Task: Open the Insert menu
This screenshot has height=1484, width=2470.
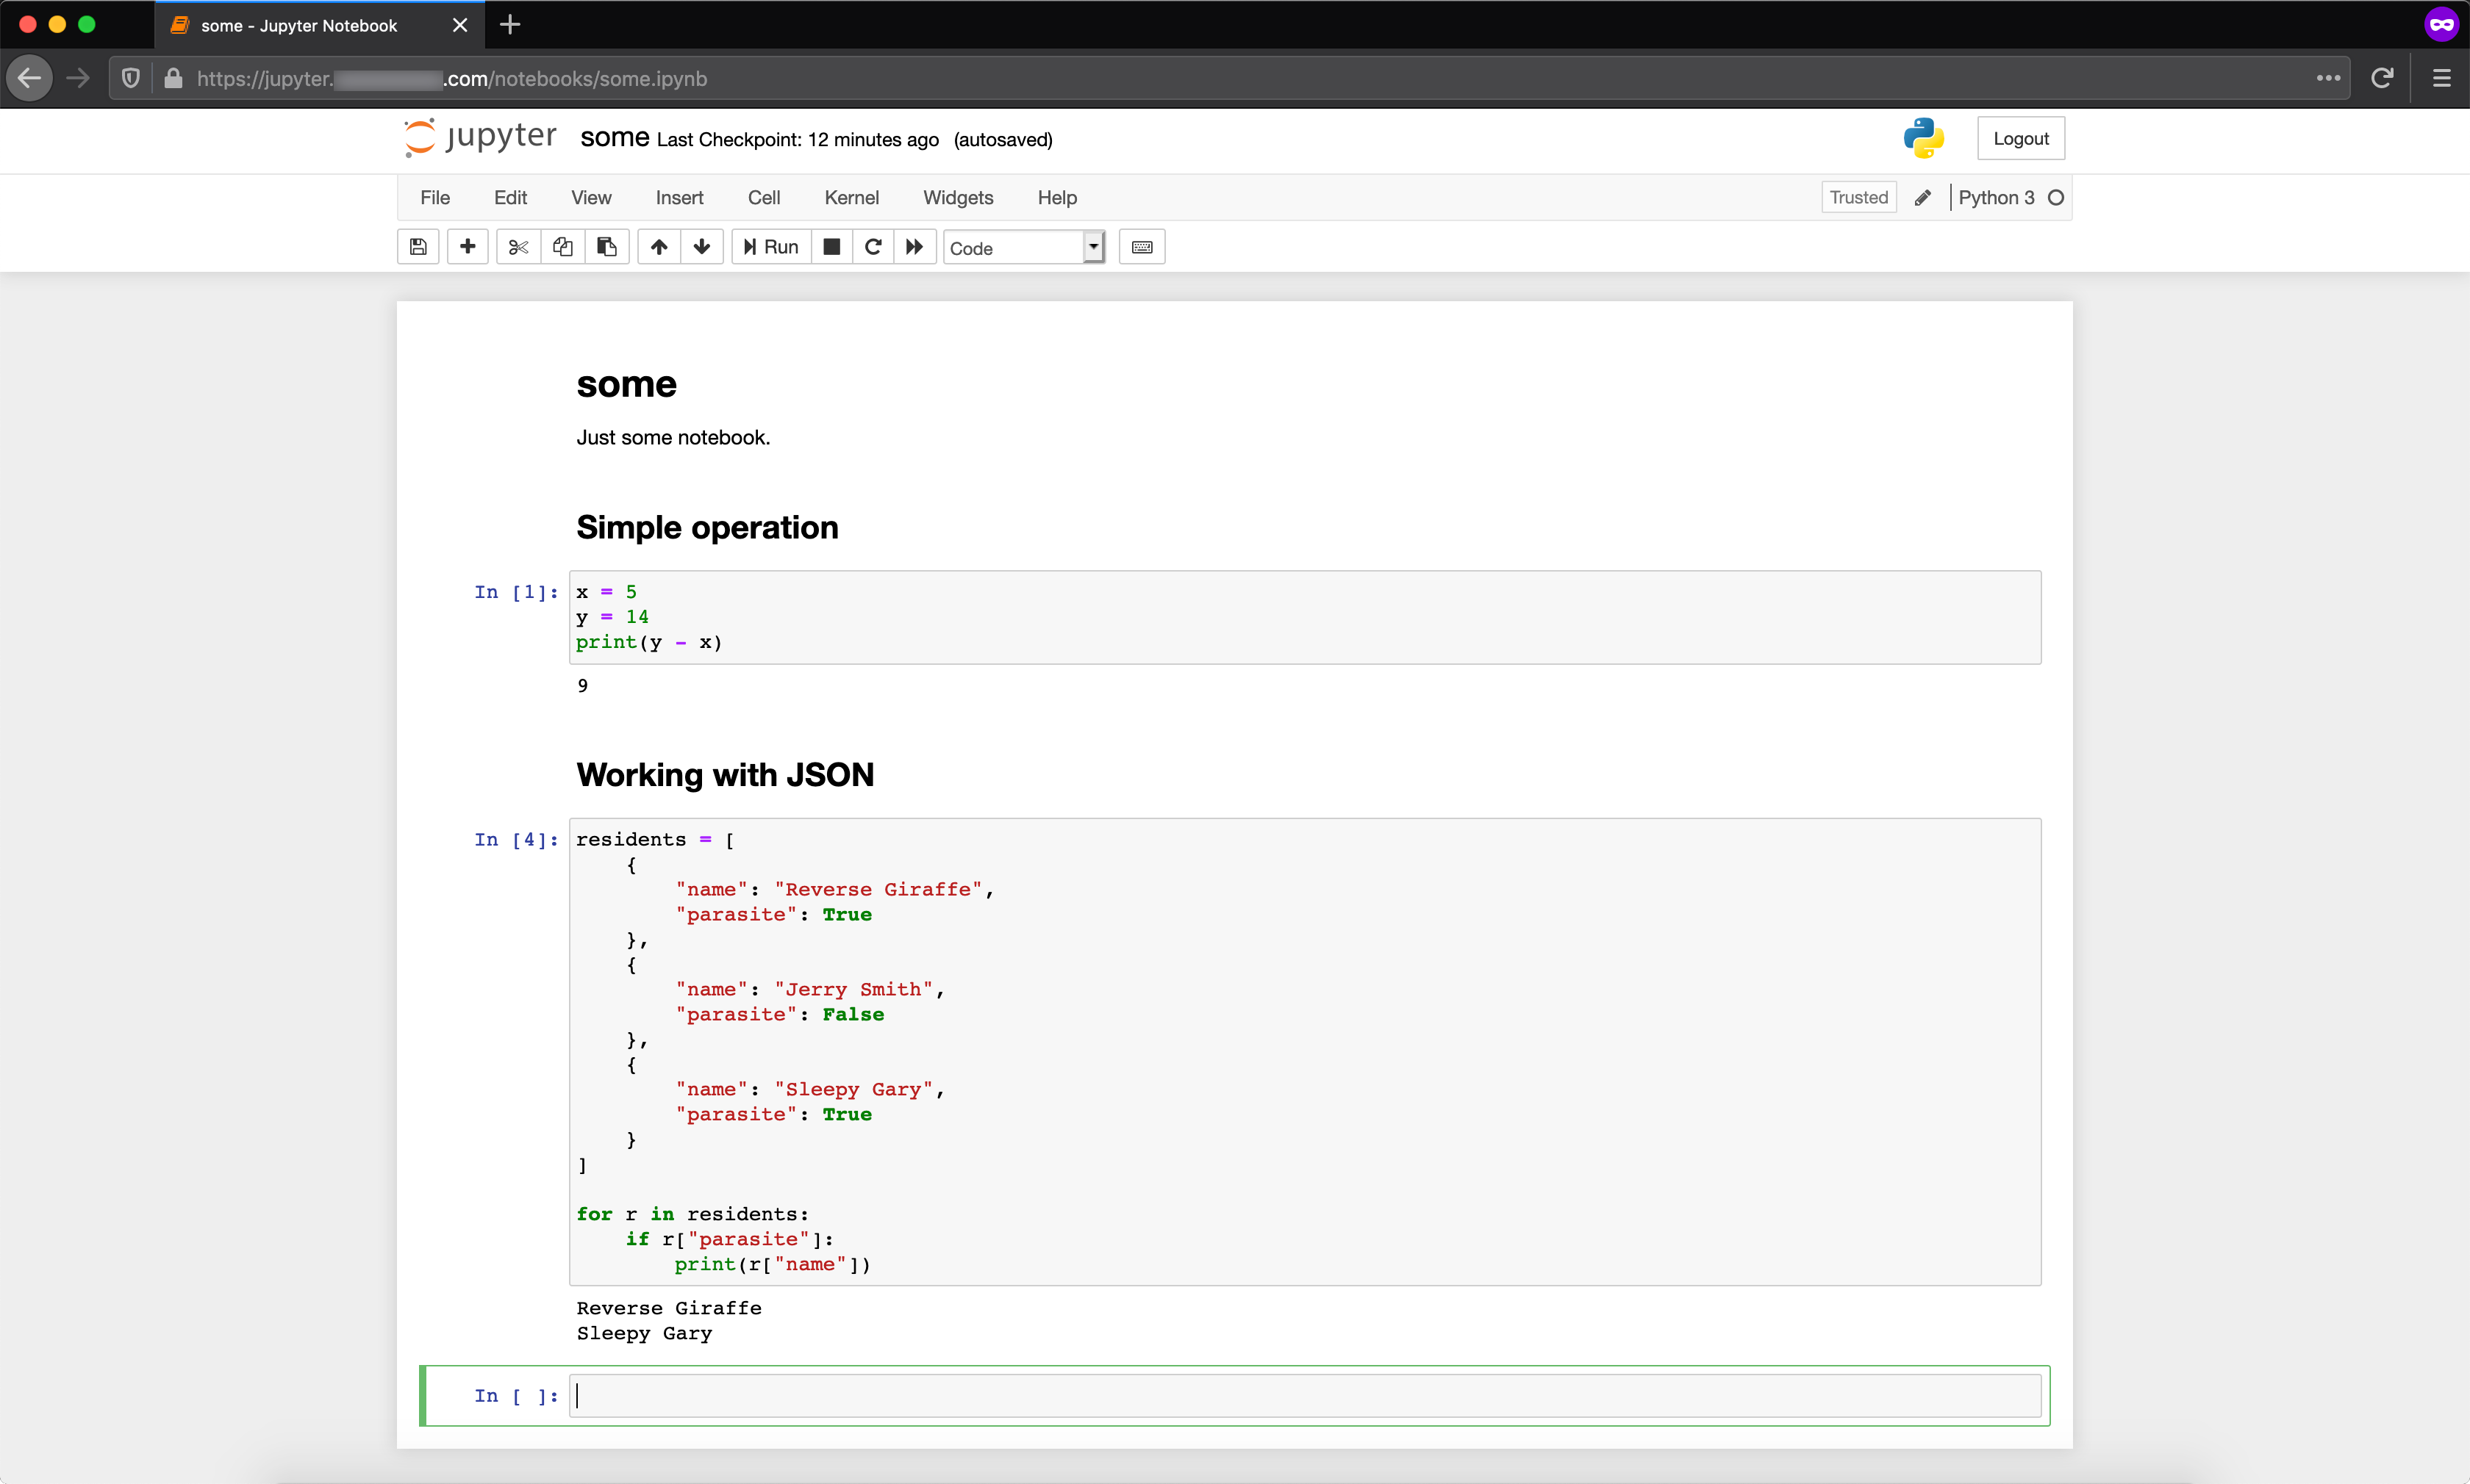Action: (678, 195)
